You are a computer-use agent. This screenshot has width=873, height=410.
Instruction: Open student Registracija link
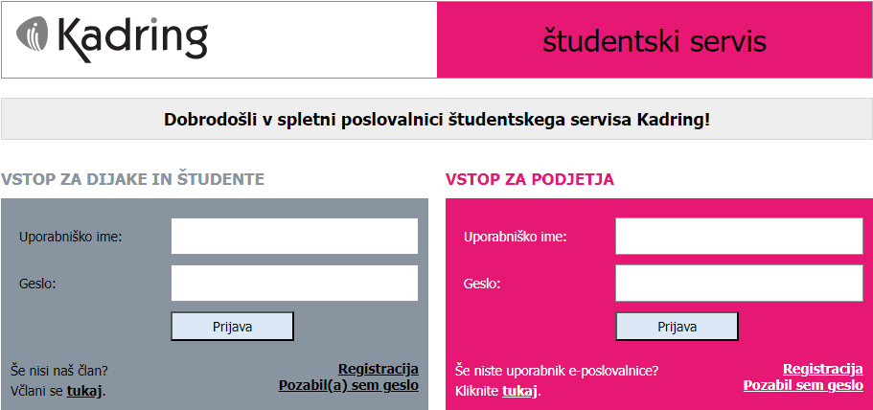(x=379, y=370)
